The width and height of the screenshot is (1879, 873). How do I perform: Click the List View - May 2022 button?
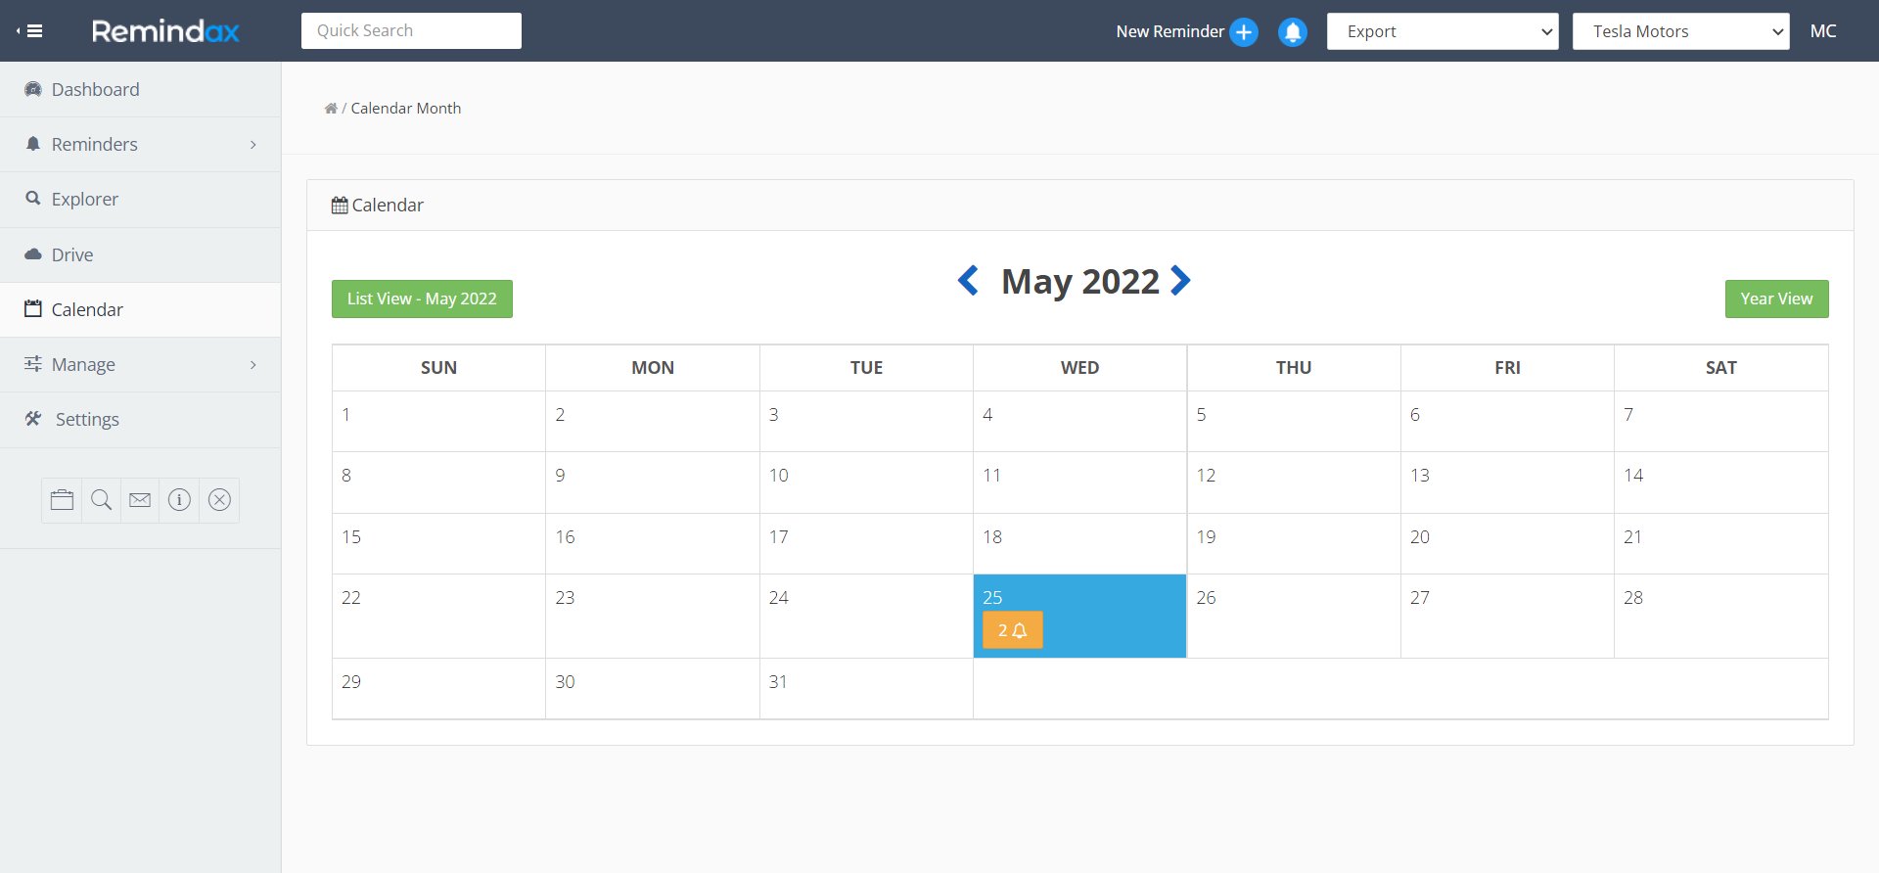point(422,299)
